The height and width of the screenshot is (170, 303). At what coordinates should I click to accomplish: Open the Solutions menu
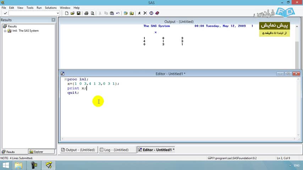pyautogui.click(x=51, y=8)
